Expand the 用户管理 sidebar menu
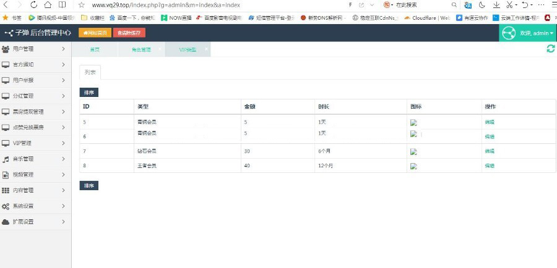This screenshot has height=268, width=557. tap(35, 48)
